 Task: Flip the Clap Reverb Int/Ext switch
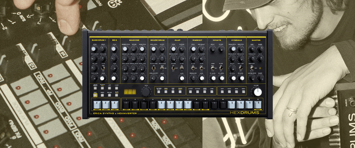(173, 69)
